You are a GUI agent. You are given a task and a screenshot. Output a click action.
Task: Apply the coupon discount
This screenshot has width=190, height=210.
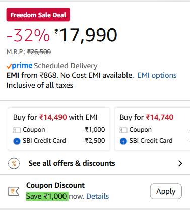(x=166, y=191)
